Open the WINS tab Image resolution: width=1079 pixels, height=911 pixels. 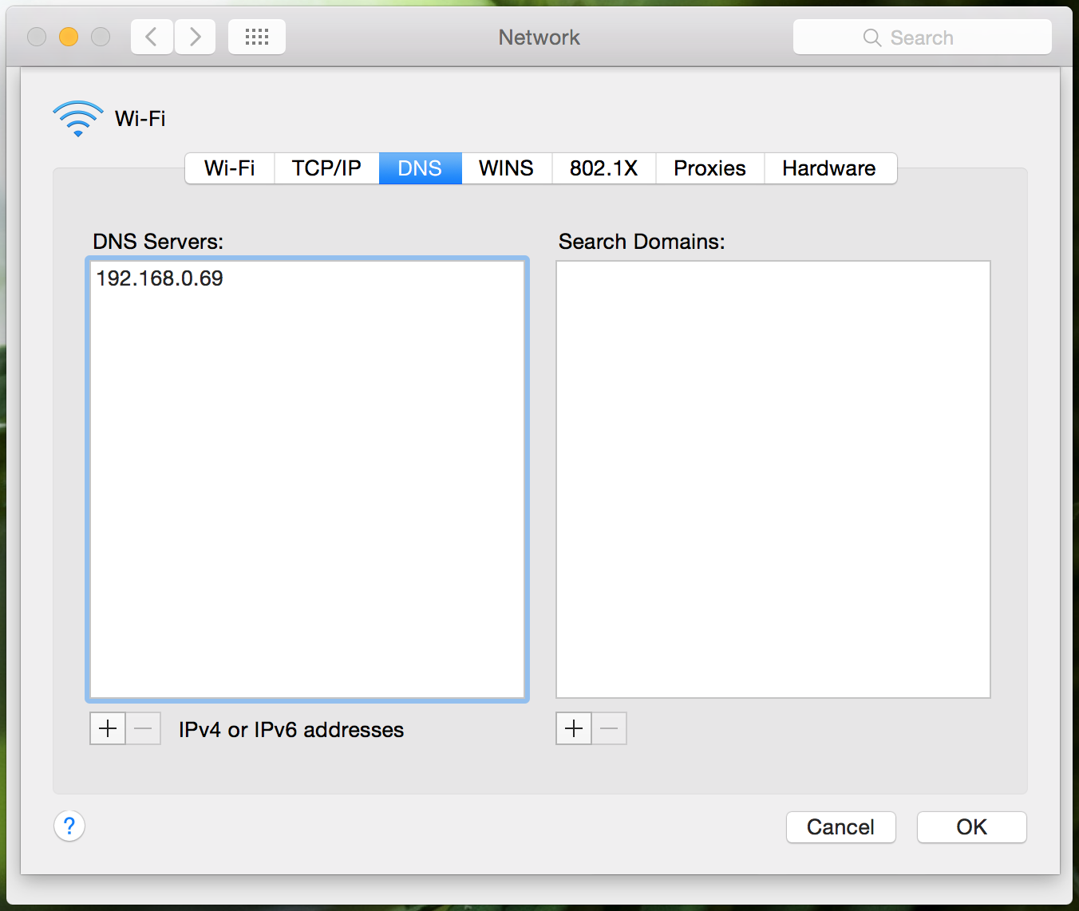tap(507, 168)
